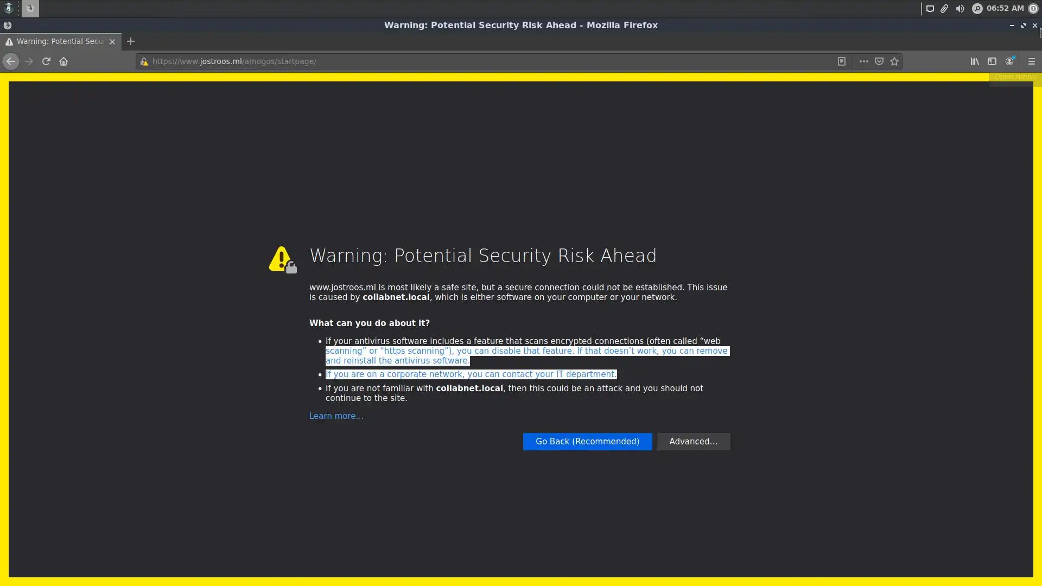Expand the Advanced... options
This screenshot has width=1042, height=586.
[693, 442]
